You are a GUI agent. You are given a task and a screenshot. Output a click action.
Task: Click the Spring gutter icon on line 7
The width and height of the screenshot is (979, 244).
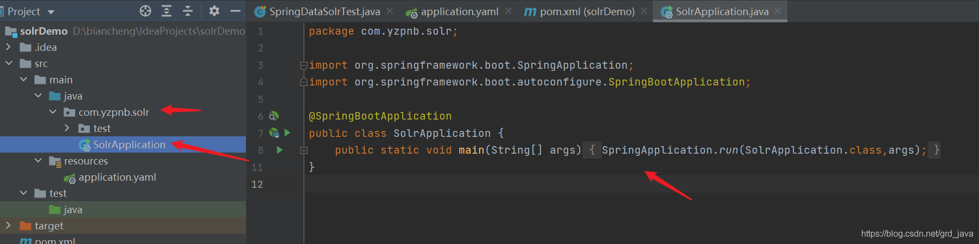274,133
